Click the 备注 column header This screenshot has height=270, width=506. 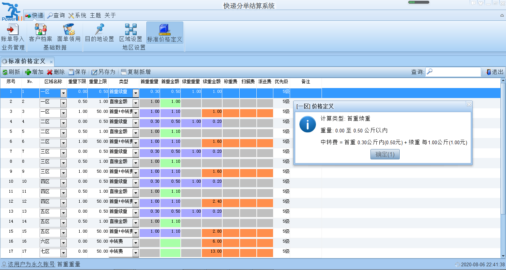coord(306,81)
